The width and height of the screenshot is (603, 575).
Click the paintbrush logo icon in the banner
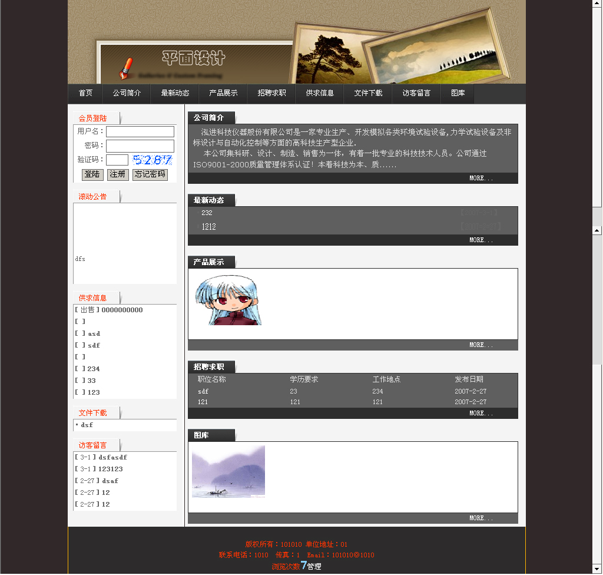125,68
